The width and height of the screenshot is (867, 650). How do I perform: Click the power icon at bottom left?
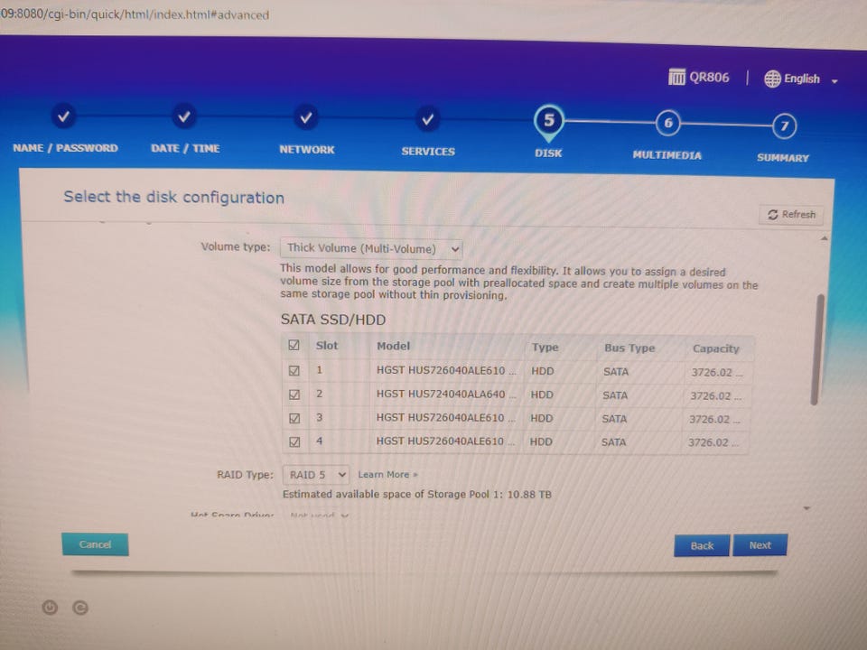[x=50, y=608]
